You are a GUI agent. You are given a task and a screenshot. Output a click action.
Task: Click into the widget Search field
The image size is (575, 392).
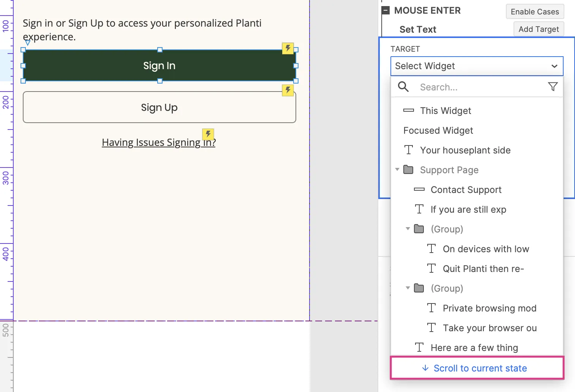point(479,87)
